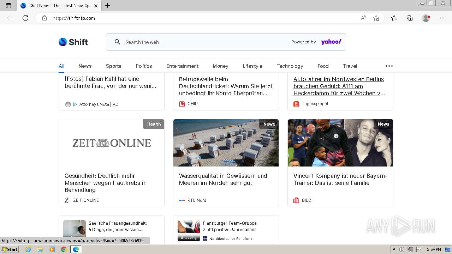Open a new tab with plus button

[108, 6]
